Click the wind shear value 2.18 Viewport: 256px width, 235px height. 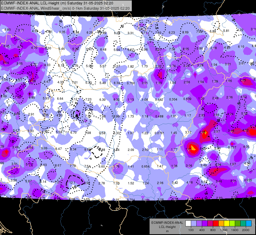(x=214, y=48)
